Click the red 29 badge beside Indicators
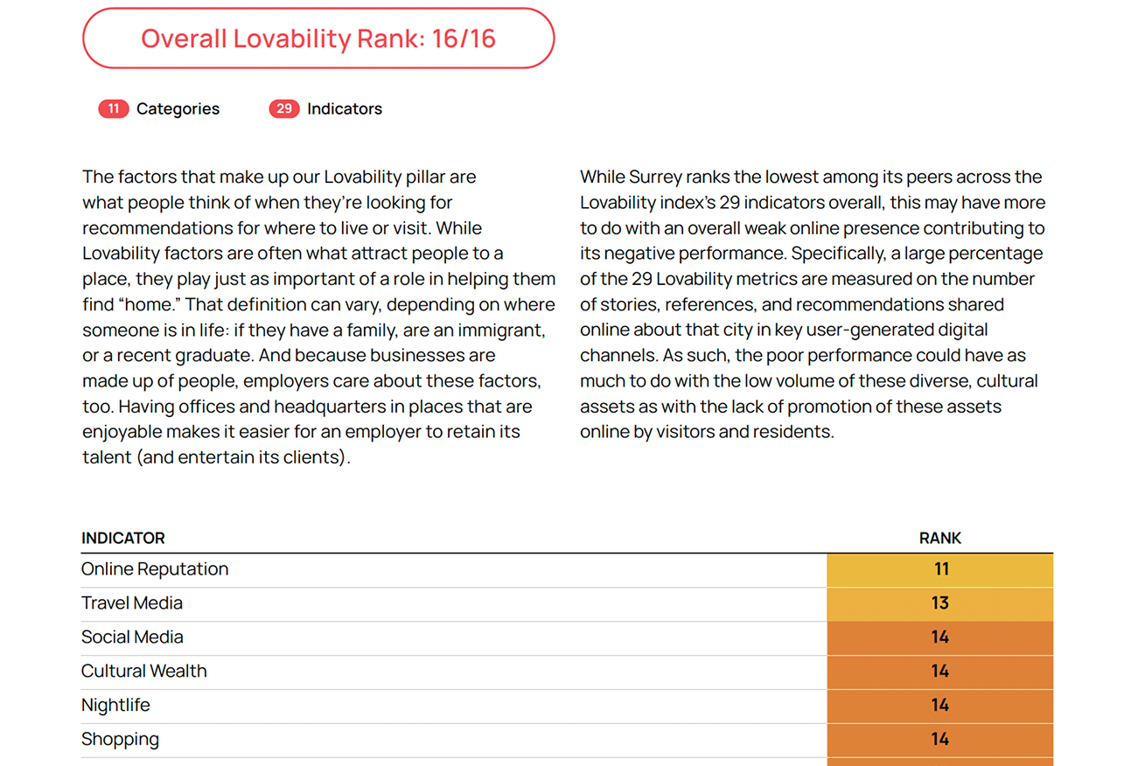Viewport: 1131px width, 766px height. tap(284, 109)
